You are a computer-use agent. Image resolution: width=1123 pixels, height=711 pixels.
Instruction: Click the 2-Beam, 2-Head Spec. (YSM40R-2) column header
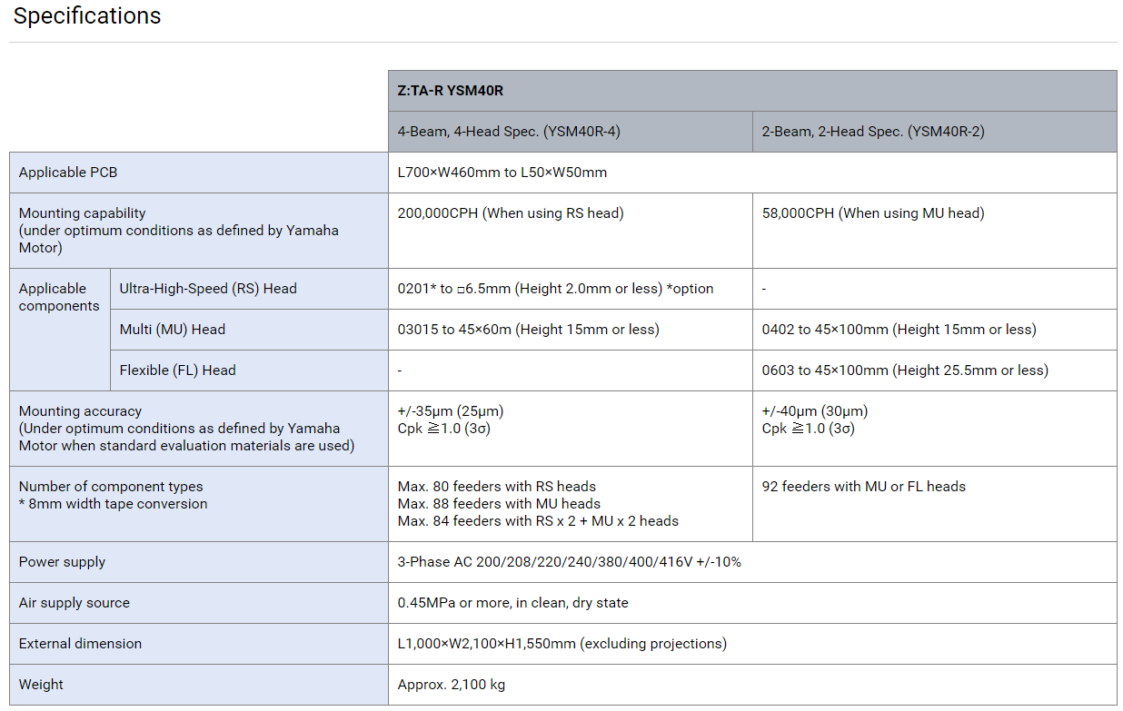934,132
